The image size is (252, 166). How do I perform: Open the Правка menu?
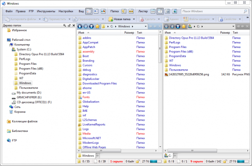tap(21, 11)
